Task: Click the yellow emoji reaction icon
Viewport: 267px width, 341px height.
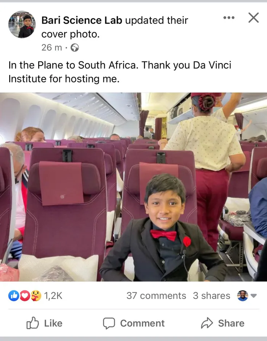Action: click(35, 296)
